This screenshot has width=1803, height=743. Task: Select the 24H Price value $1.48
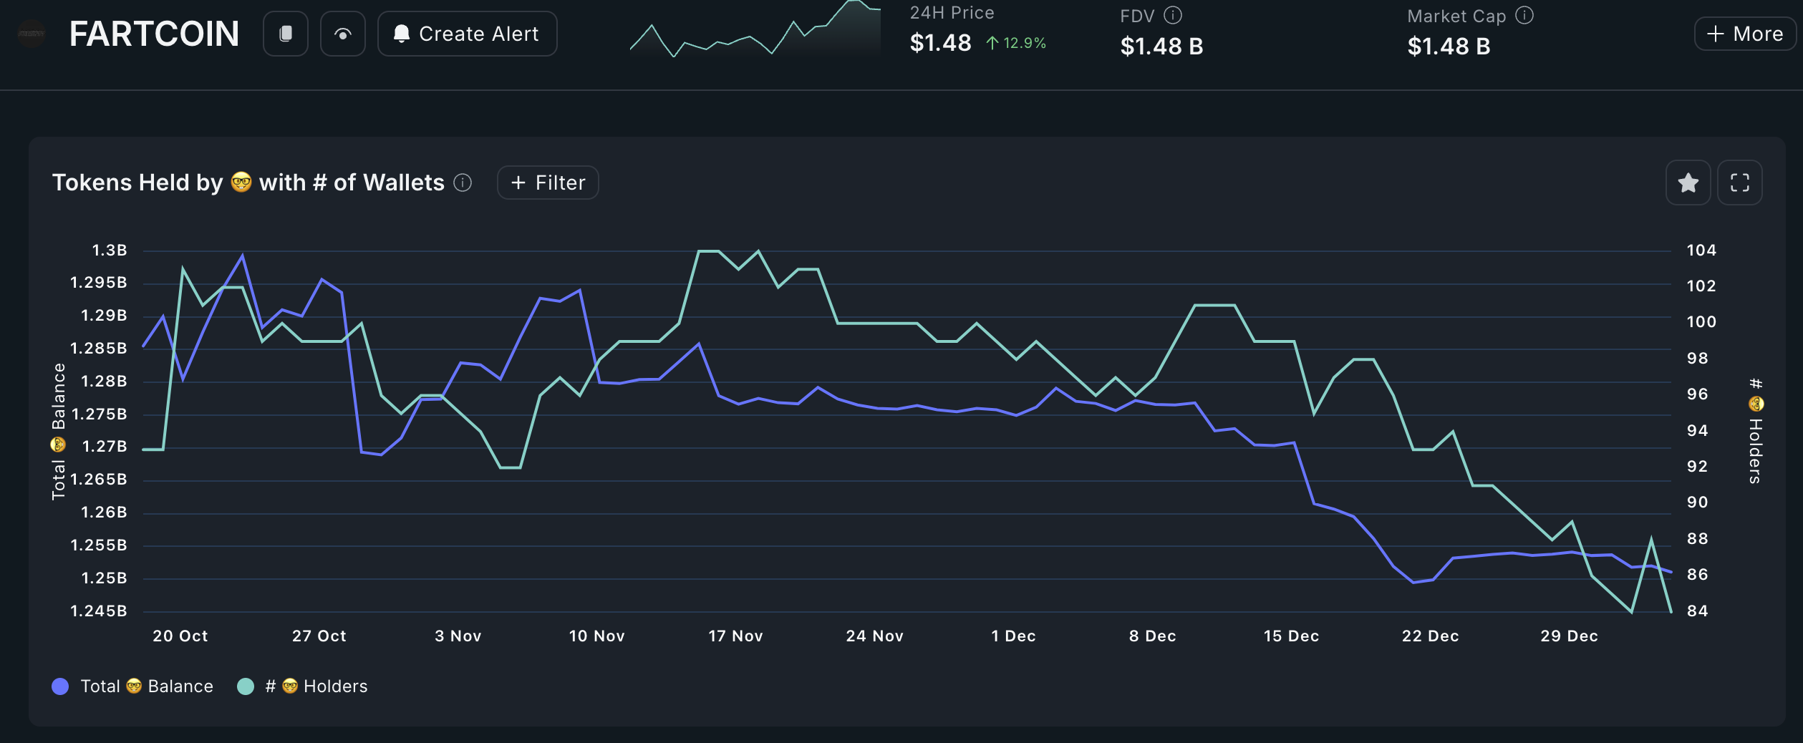939,43
